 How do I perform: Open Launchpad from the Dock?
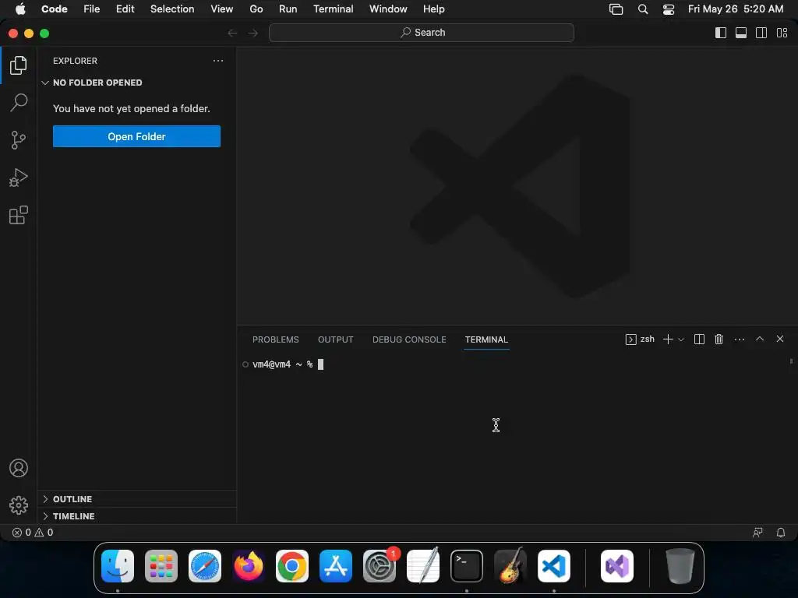(161, 566)
